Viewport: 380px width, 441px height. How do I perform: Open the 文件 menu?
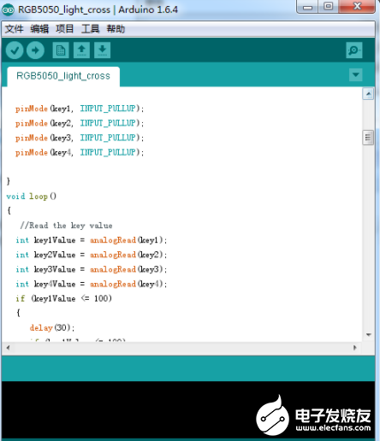click(x=14, y=29)
